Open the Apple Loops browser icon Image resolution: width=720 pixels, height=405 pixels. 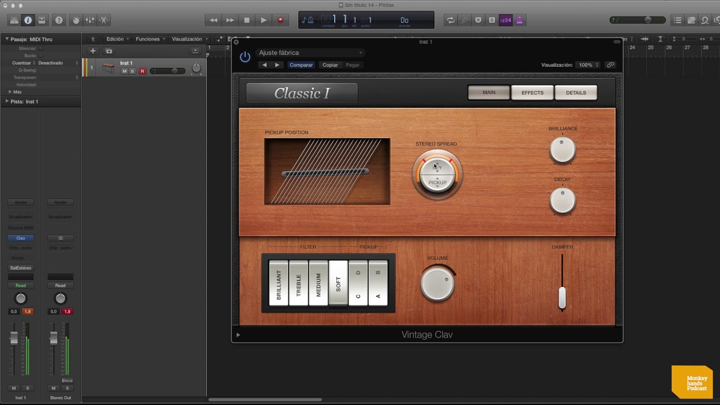[x=705, y=20]
